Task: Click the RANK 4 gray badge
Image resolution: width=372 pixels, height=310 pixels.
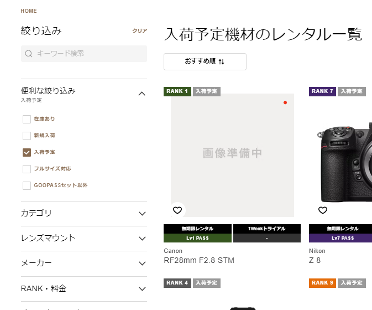Action: (x=177, y=283)
